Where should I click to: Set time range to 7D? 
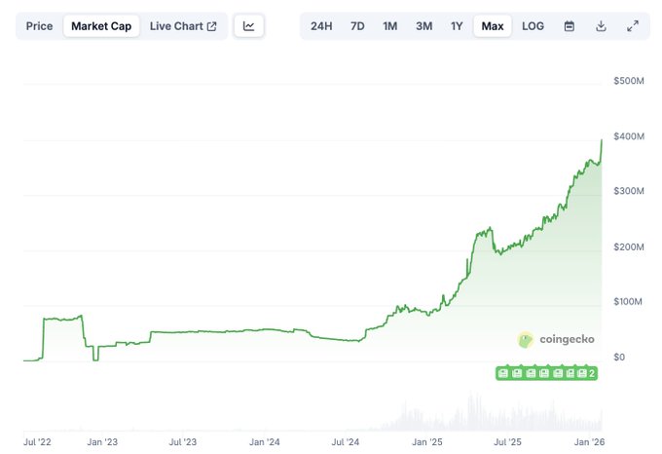[357, 25]
